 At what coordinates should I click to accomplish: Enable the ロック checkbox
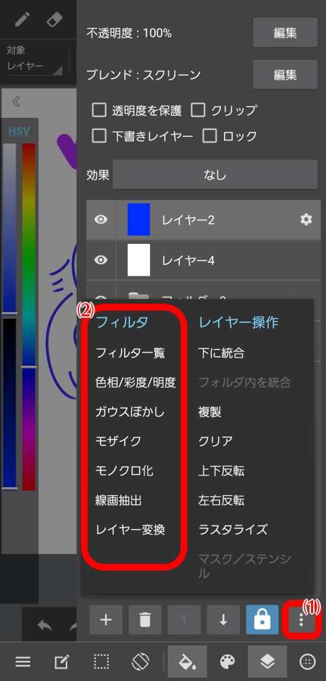(x=210, y=136)
